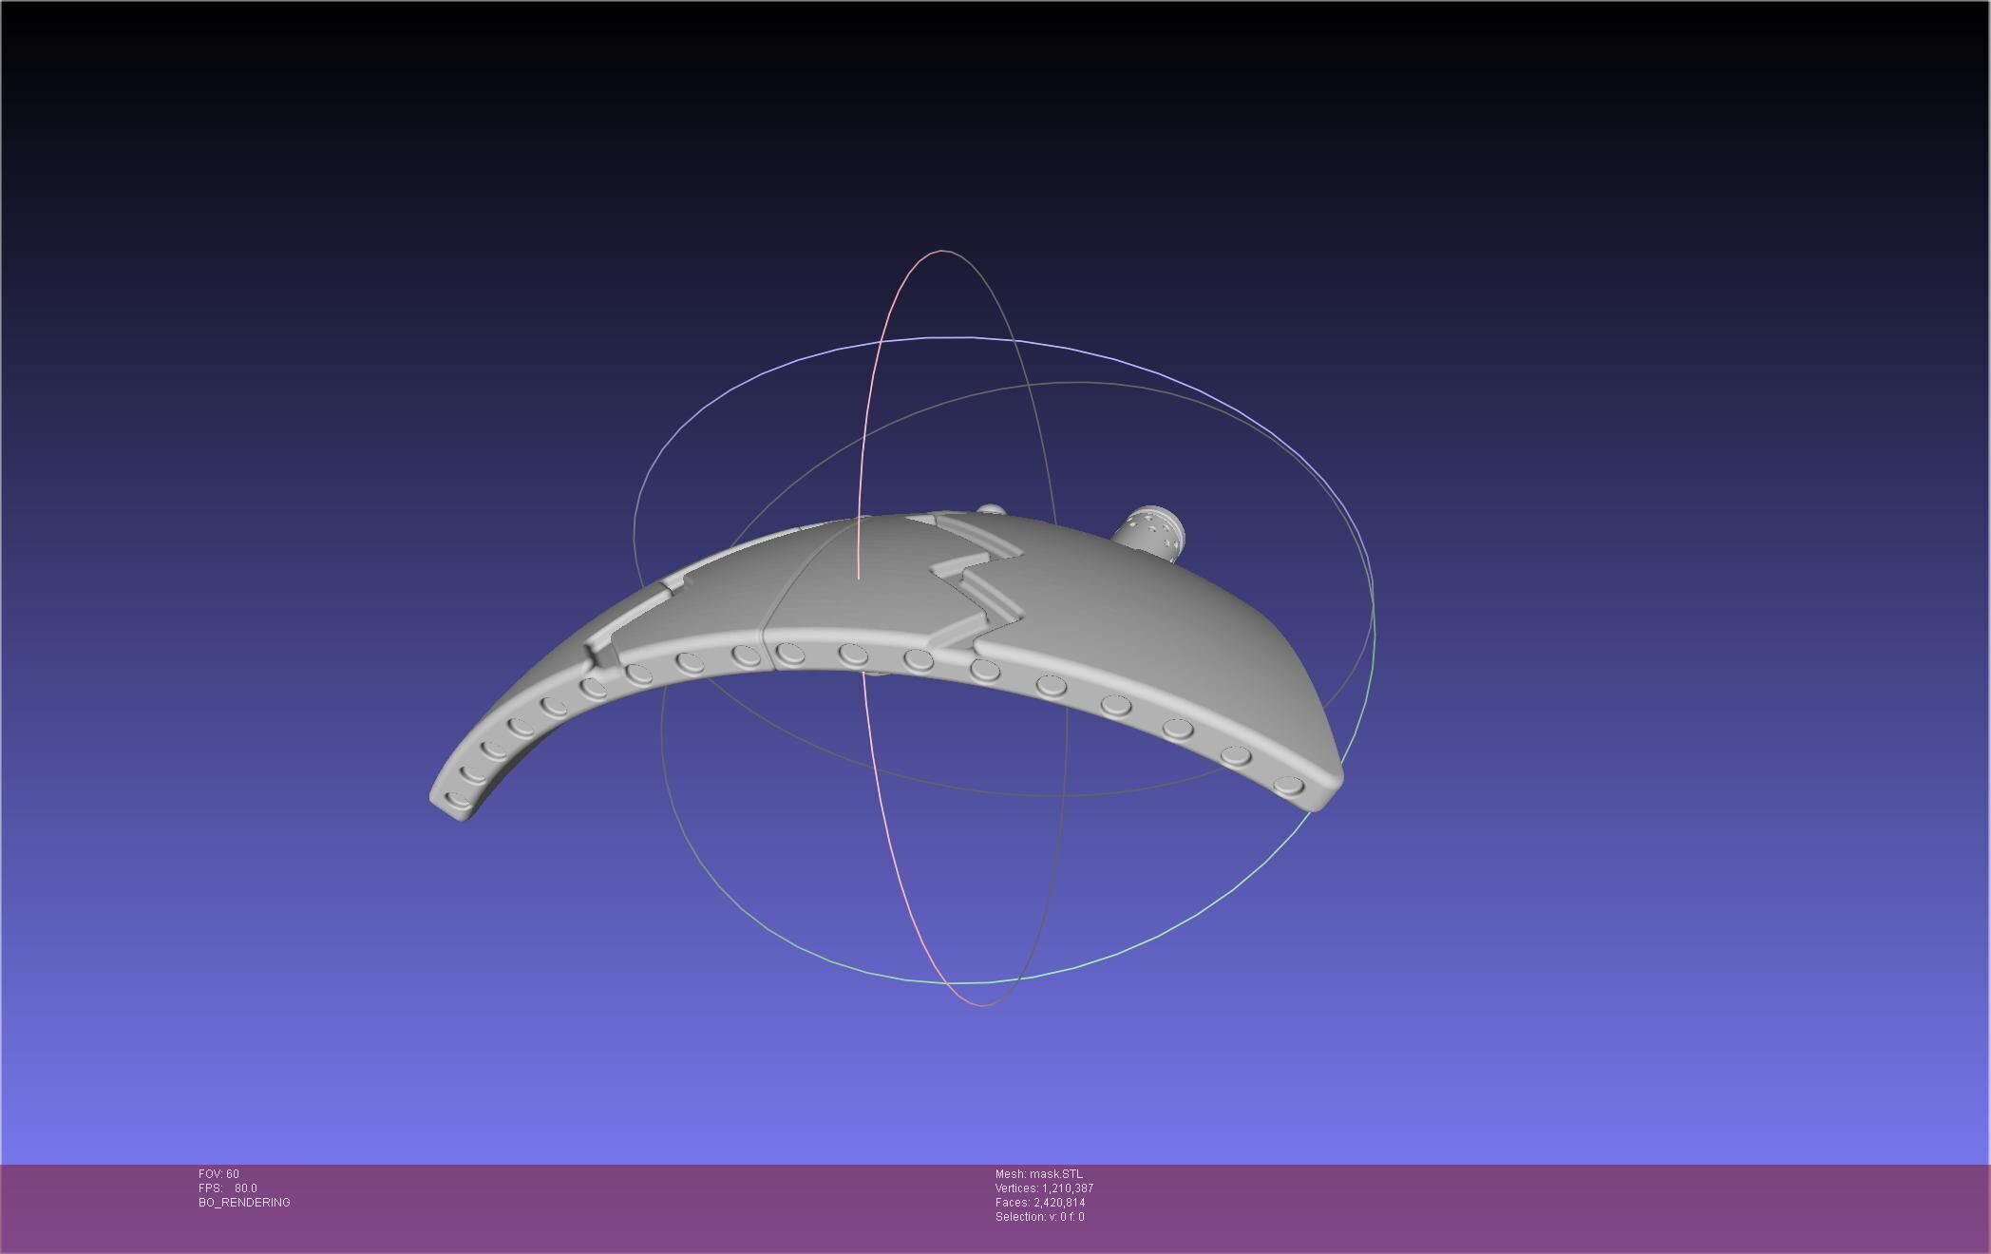Viewport: 1991px width, 1254px height.
Task: Click the BO_RENDERING label
Action: click(244, 1203)
